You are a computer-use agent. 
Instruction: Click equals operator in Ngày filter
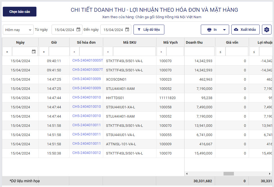click(x=7, y=52)
